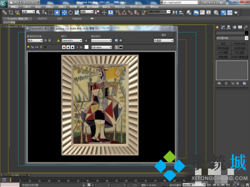The width and height of the screenshot is (250, 187).
Task: Open the Material Editor icon
Action: click(x=216, y=12)
